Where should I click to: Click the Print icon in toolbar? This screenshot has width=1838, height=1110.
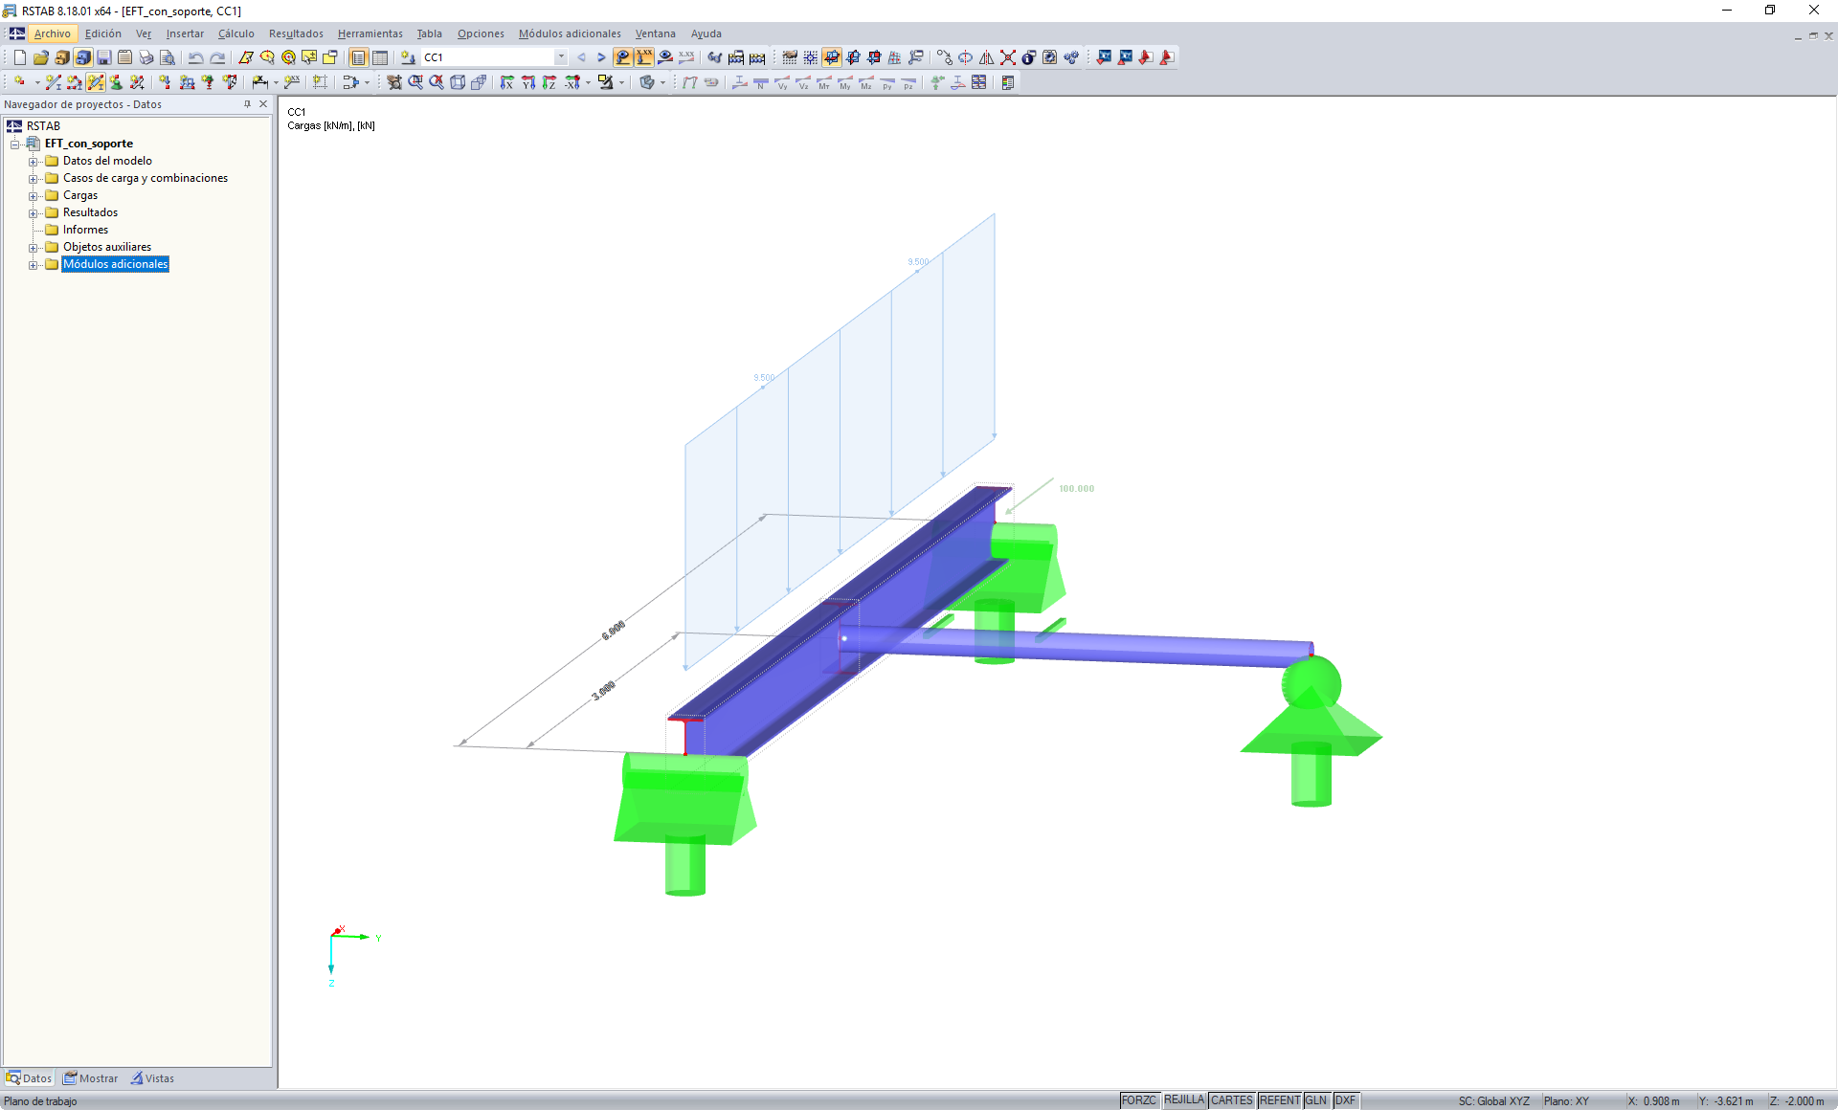coord(146,57)
